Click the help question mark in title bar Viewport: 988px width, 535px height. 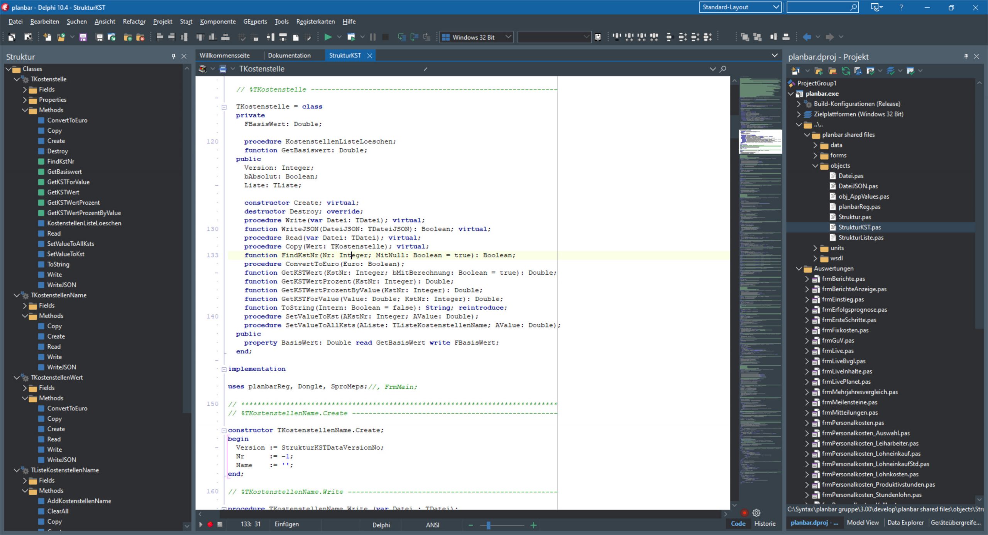coord(901,7)
